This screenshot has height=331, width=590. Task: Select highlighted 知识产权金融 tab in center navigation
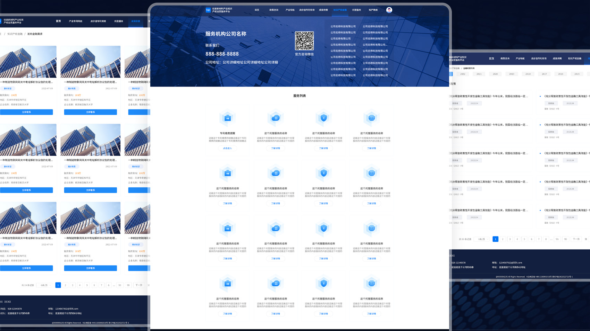[x=340, y=10]
